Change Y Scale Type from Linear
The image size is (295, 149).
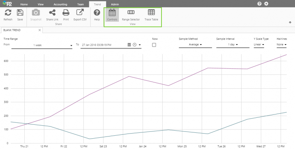(258, 45)
